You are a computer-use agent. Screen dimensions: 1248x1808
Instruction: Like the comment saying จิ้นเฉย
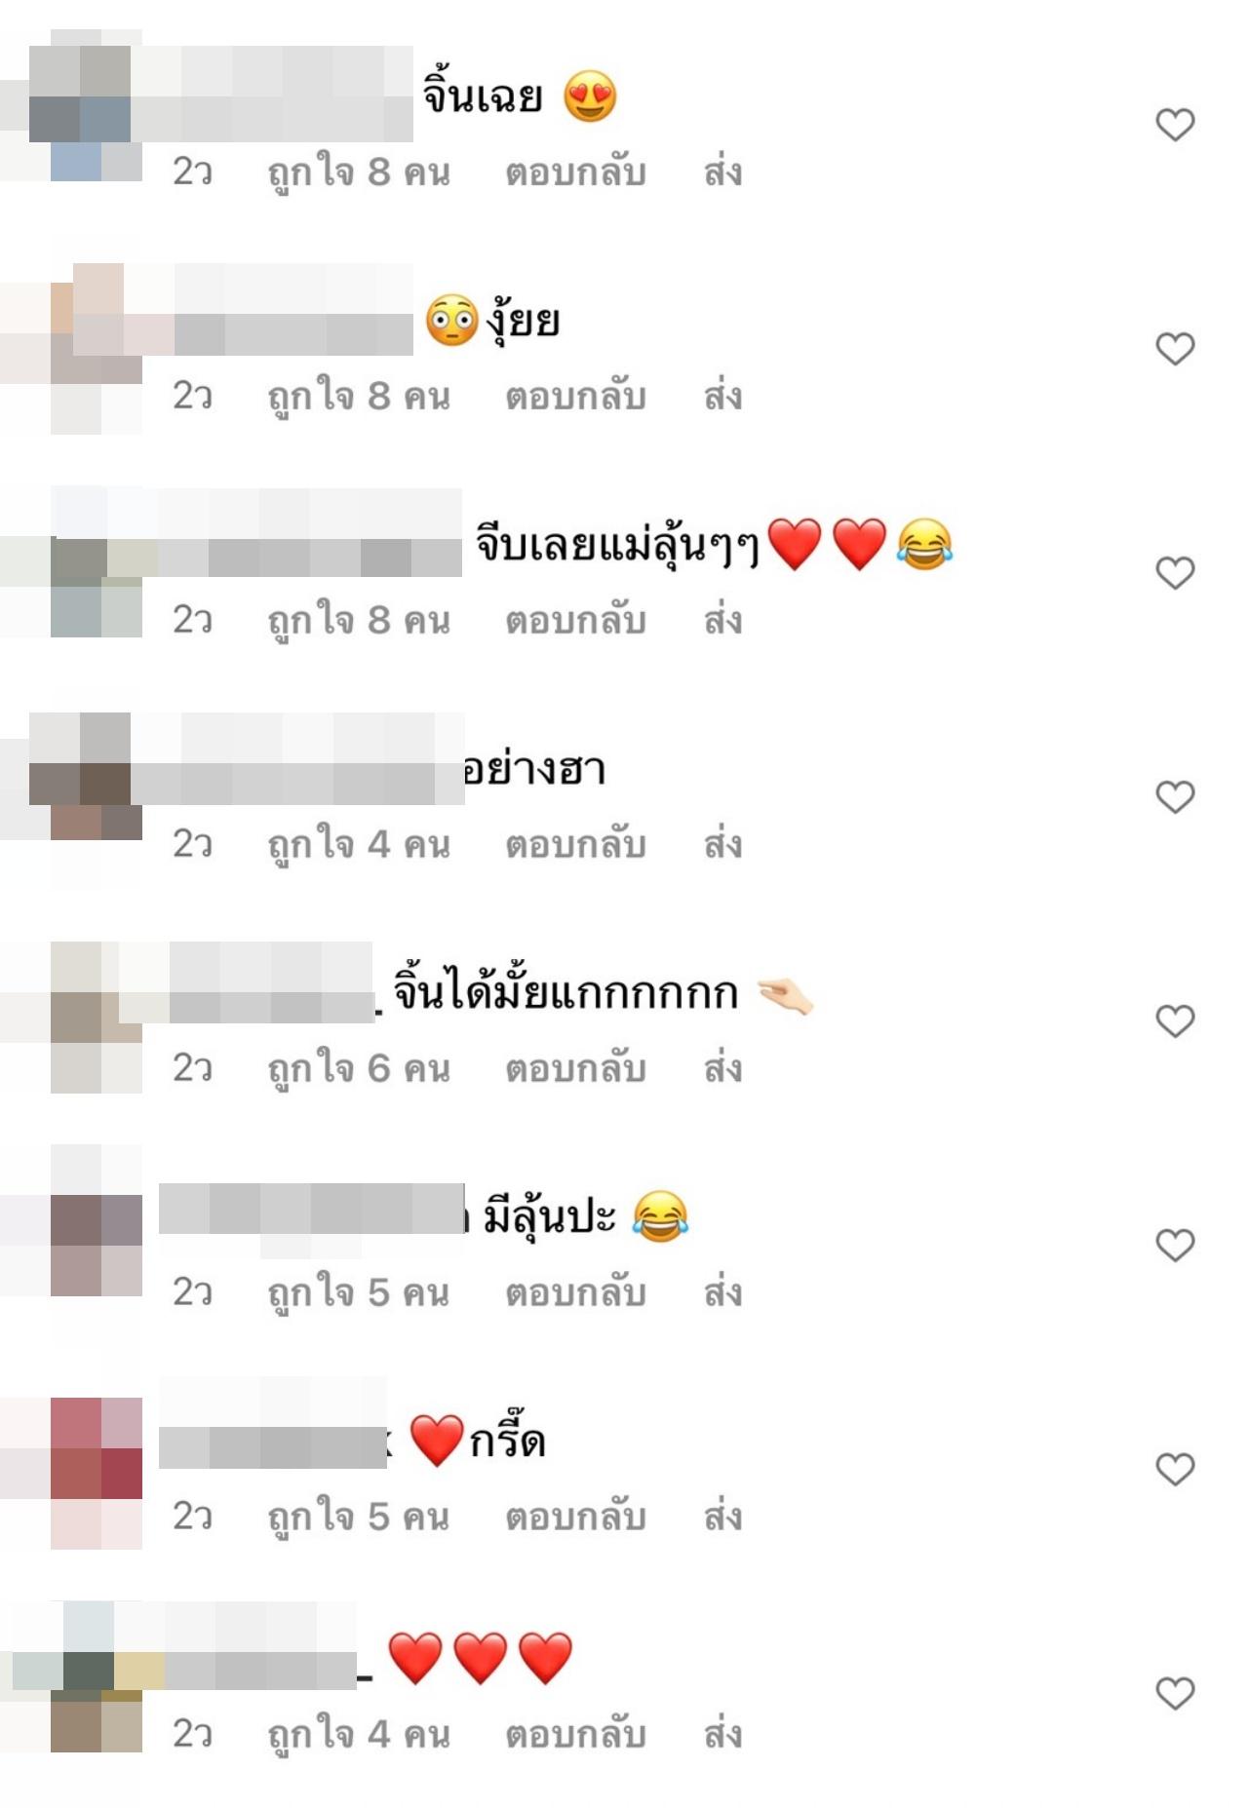[x=1175, y=125]
